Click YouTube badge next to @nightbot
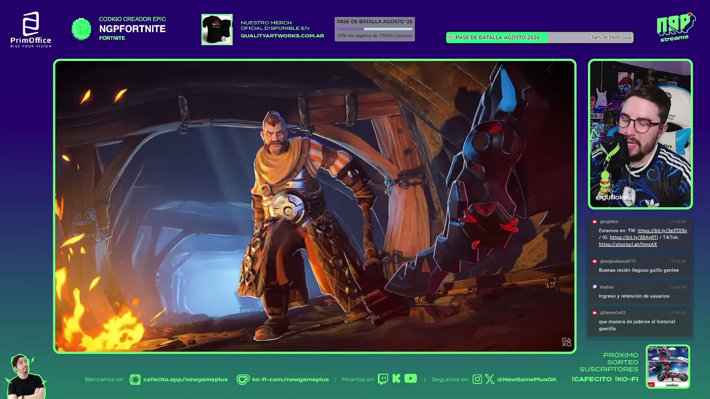Screen dimensions: 710x399 click(595, 222)
